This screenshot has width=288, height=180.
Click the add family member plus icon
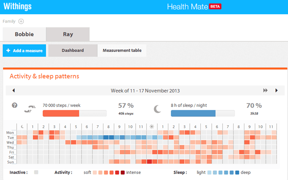(21, 21)
